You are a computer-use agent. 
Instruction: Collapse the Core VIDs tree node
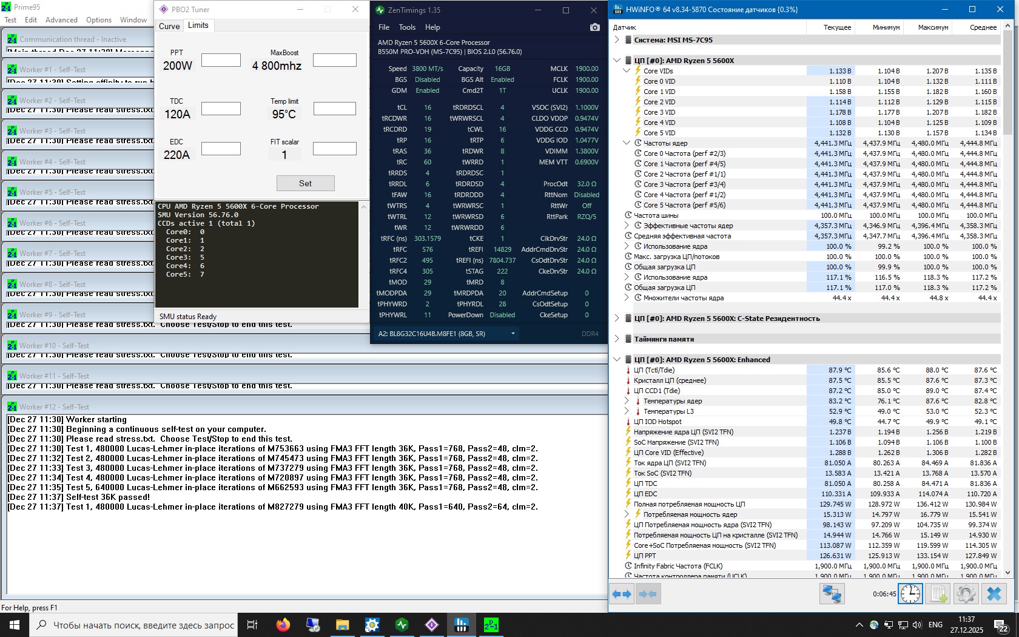627,71
